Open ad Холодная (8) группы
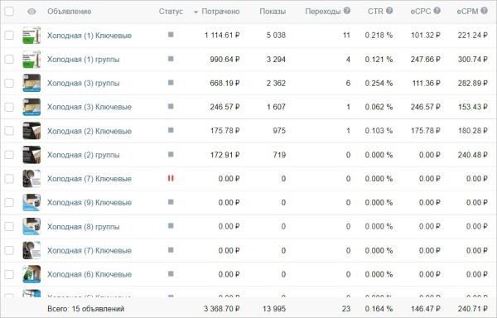 [84, 227]
